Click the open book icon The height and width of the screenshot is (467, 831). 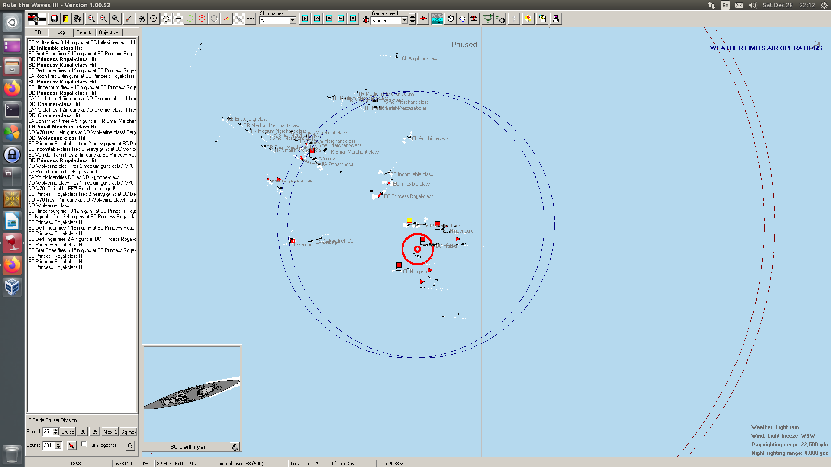click(x=462, y=19)
